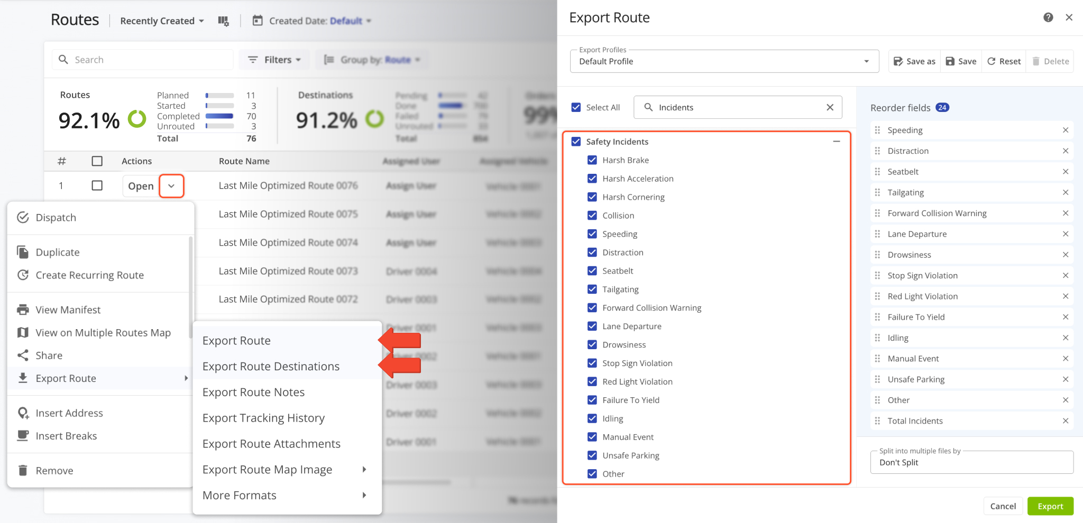Remove Failure To Yield from reorder fields
Screen dimensions: 1083x523
pos(1066,317)
